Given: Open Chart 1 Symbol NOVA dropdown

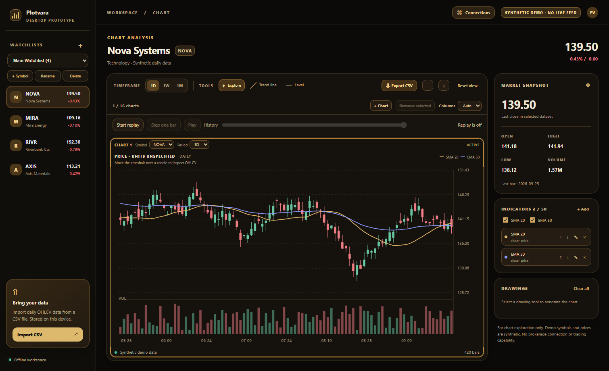Looking at the screenshot, I should (162, 145).
